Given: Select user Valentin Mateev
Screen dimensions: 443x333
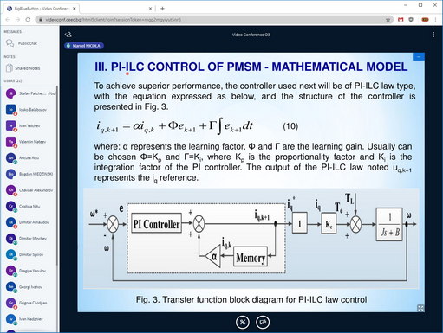Looking at the screenshot, I should (29, 142).
